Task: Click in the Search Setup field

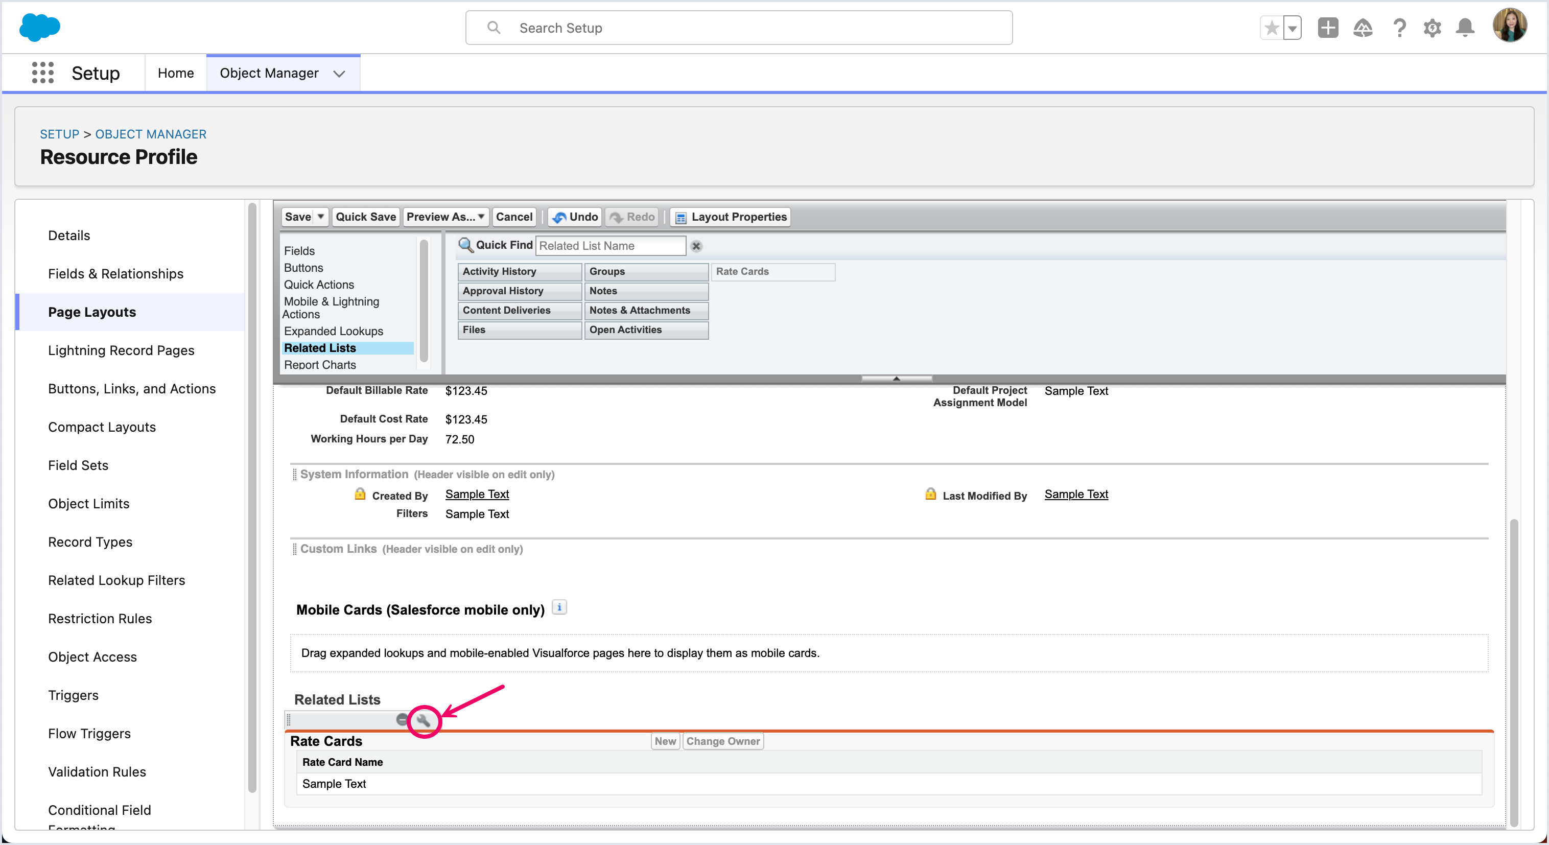Action: click(x=738, y=28)
